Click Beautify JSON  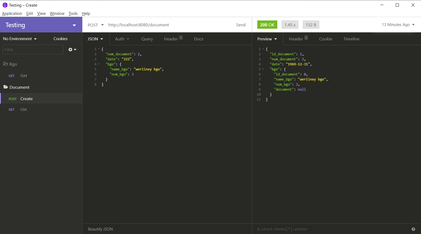(100, 229)
